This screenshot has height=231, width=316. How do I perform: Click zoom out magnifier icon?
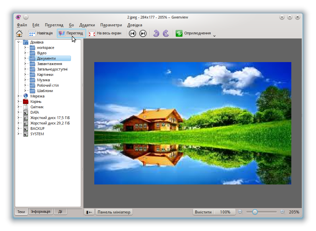point(240,212)
